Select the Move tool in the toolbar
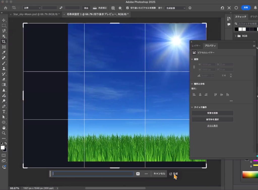 [x=4, y=20]
